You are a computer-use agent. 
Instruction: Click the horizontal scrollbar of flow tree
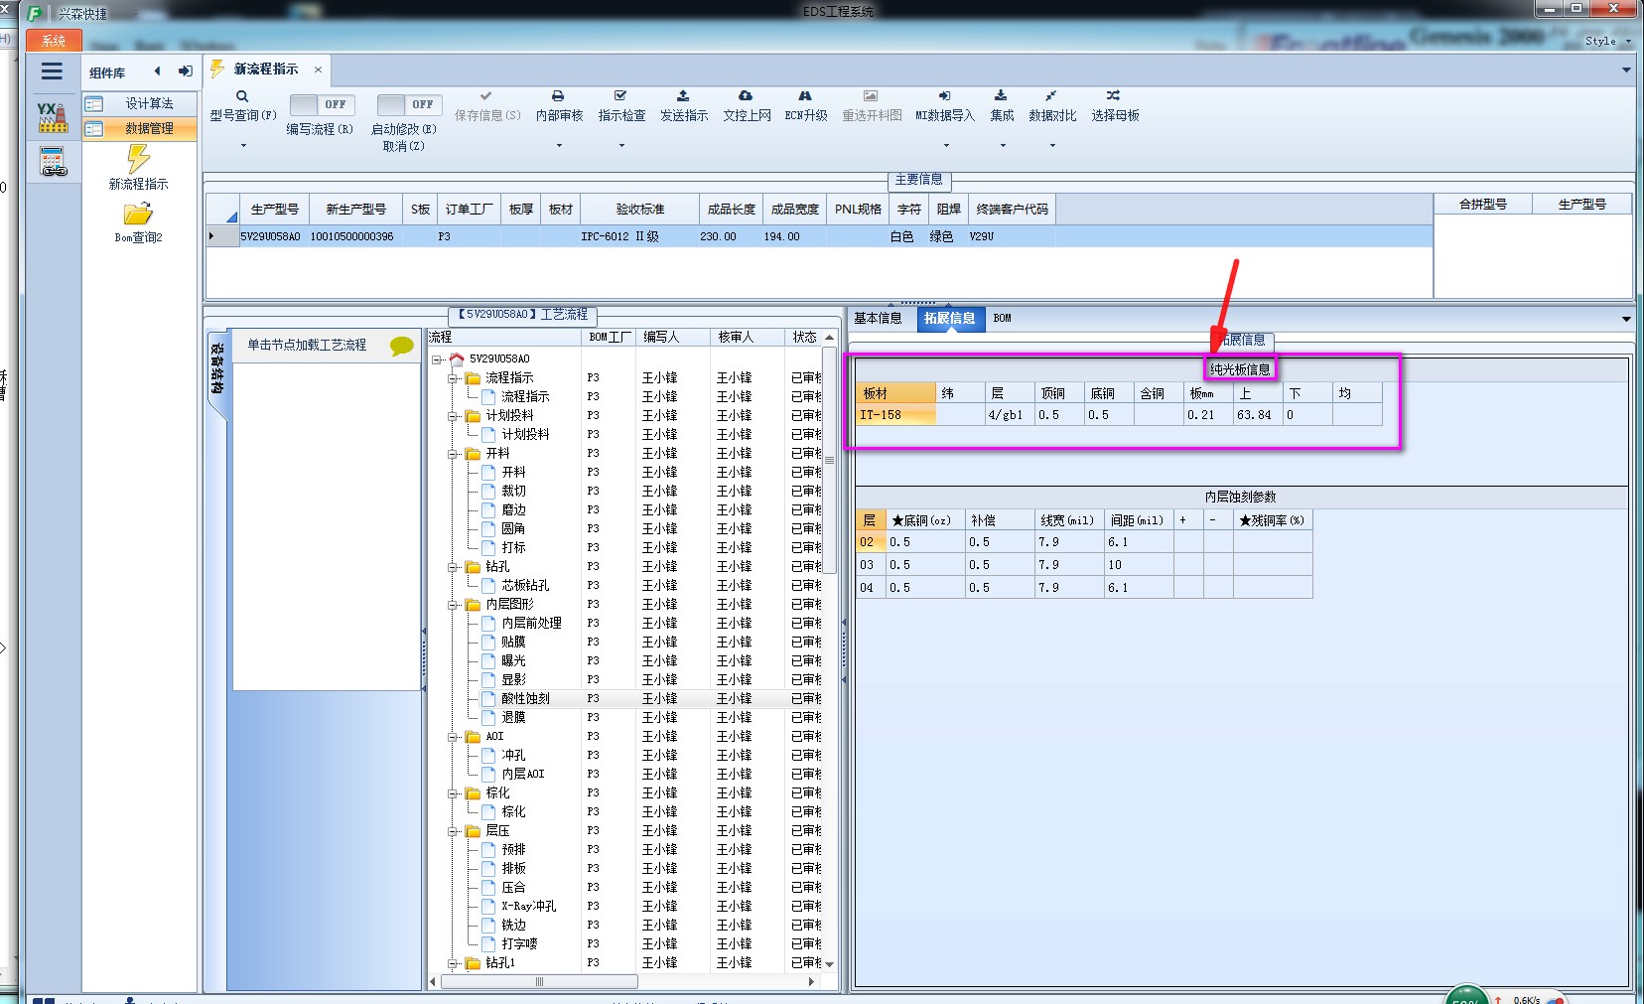pyautogui.click(x=539, y=982)
